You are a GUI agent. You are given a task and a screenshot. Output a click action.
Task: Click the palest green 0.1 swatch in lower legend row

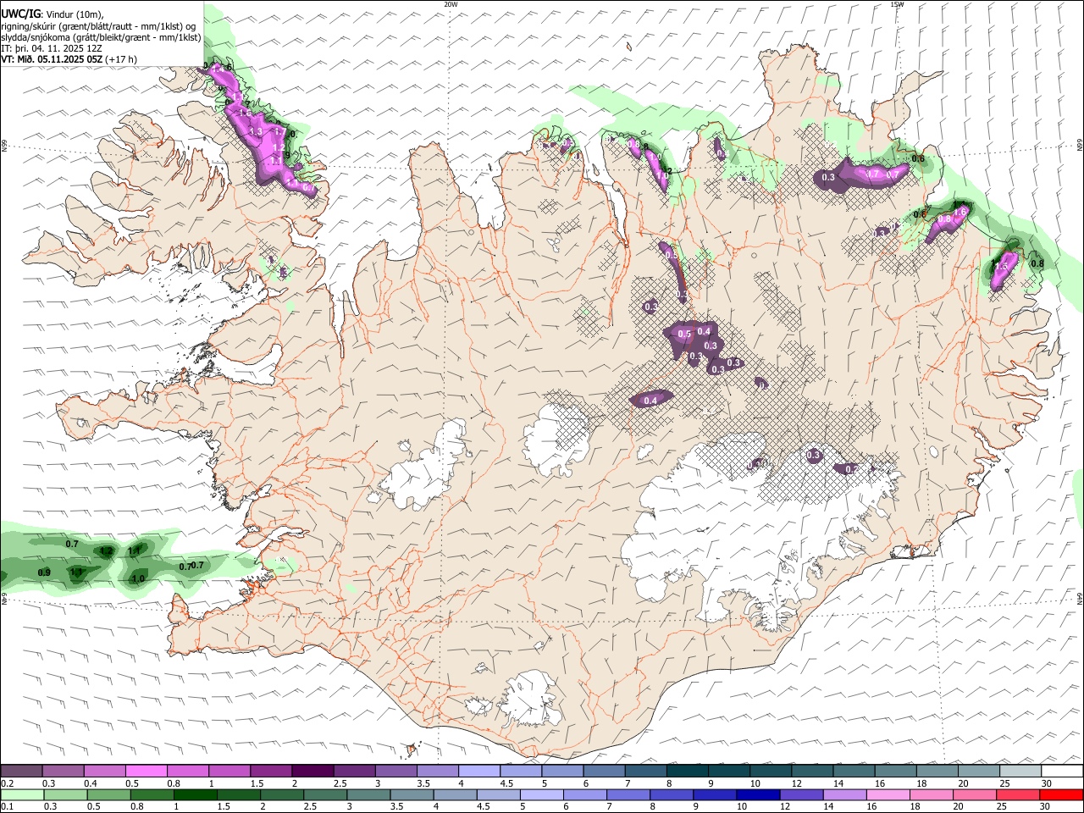point(22,795)
